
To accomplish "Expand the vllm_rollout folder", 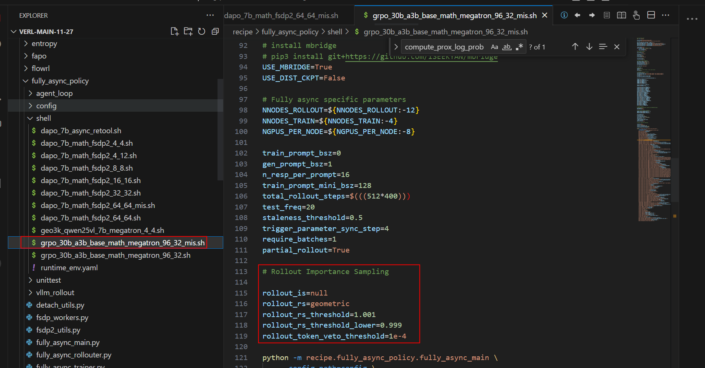I will pyautogui.click(x=30, y=293).
